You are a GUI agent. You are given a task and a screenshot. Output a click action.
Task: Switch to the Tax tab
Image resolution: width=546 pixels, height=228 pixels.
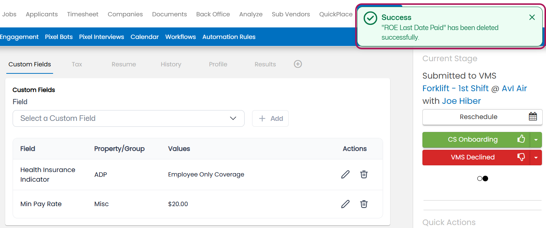(77, 64)
